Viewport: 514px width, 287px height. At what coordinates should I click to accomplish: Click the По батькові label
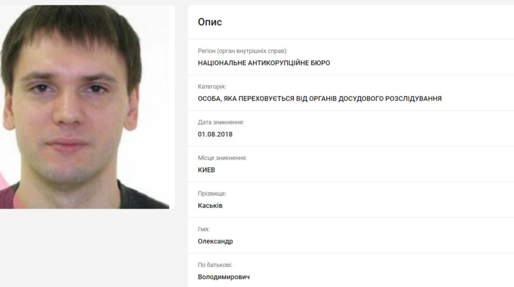click(x=215, y=265)
